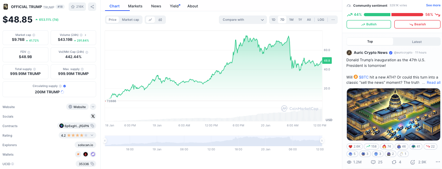
Task: Grab the left handle of chart range navigator
Action: (x=105, y=140)
